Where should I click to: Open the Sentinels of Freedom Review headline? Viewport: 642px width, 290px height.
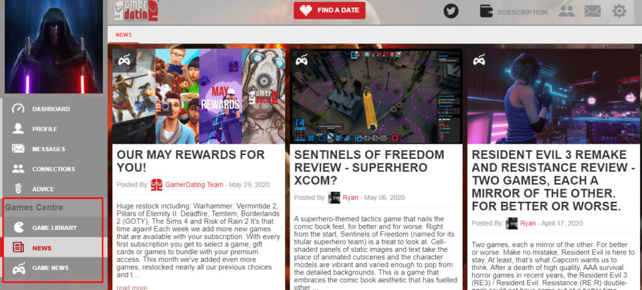pos(369,167)
